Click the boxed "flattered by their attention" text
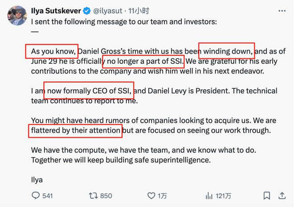Screen dimensions: 294x207 click(75, 131)
